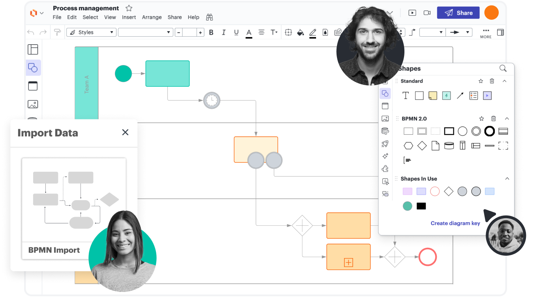Star the Process management document
This screenshot has height=301, width=537.
click(x=129, y=8)
